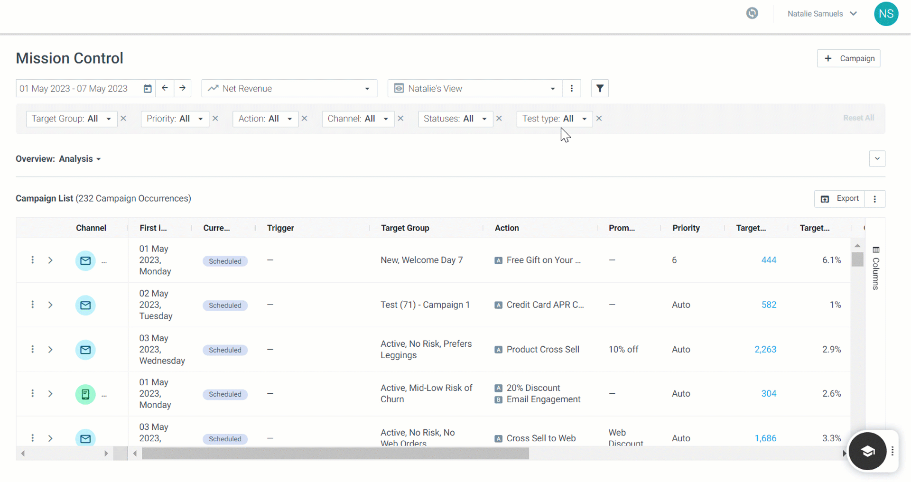Open Channel filter dropdown

pos(358,119)
